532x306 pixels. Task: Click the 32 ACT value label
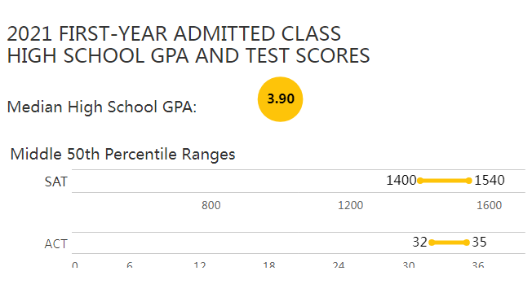tap(419, 242)
